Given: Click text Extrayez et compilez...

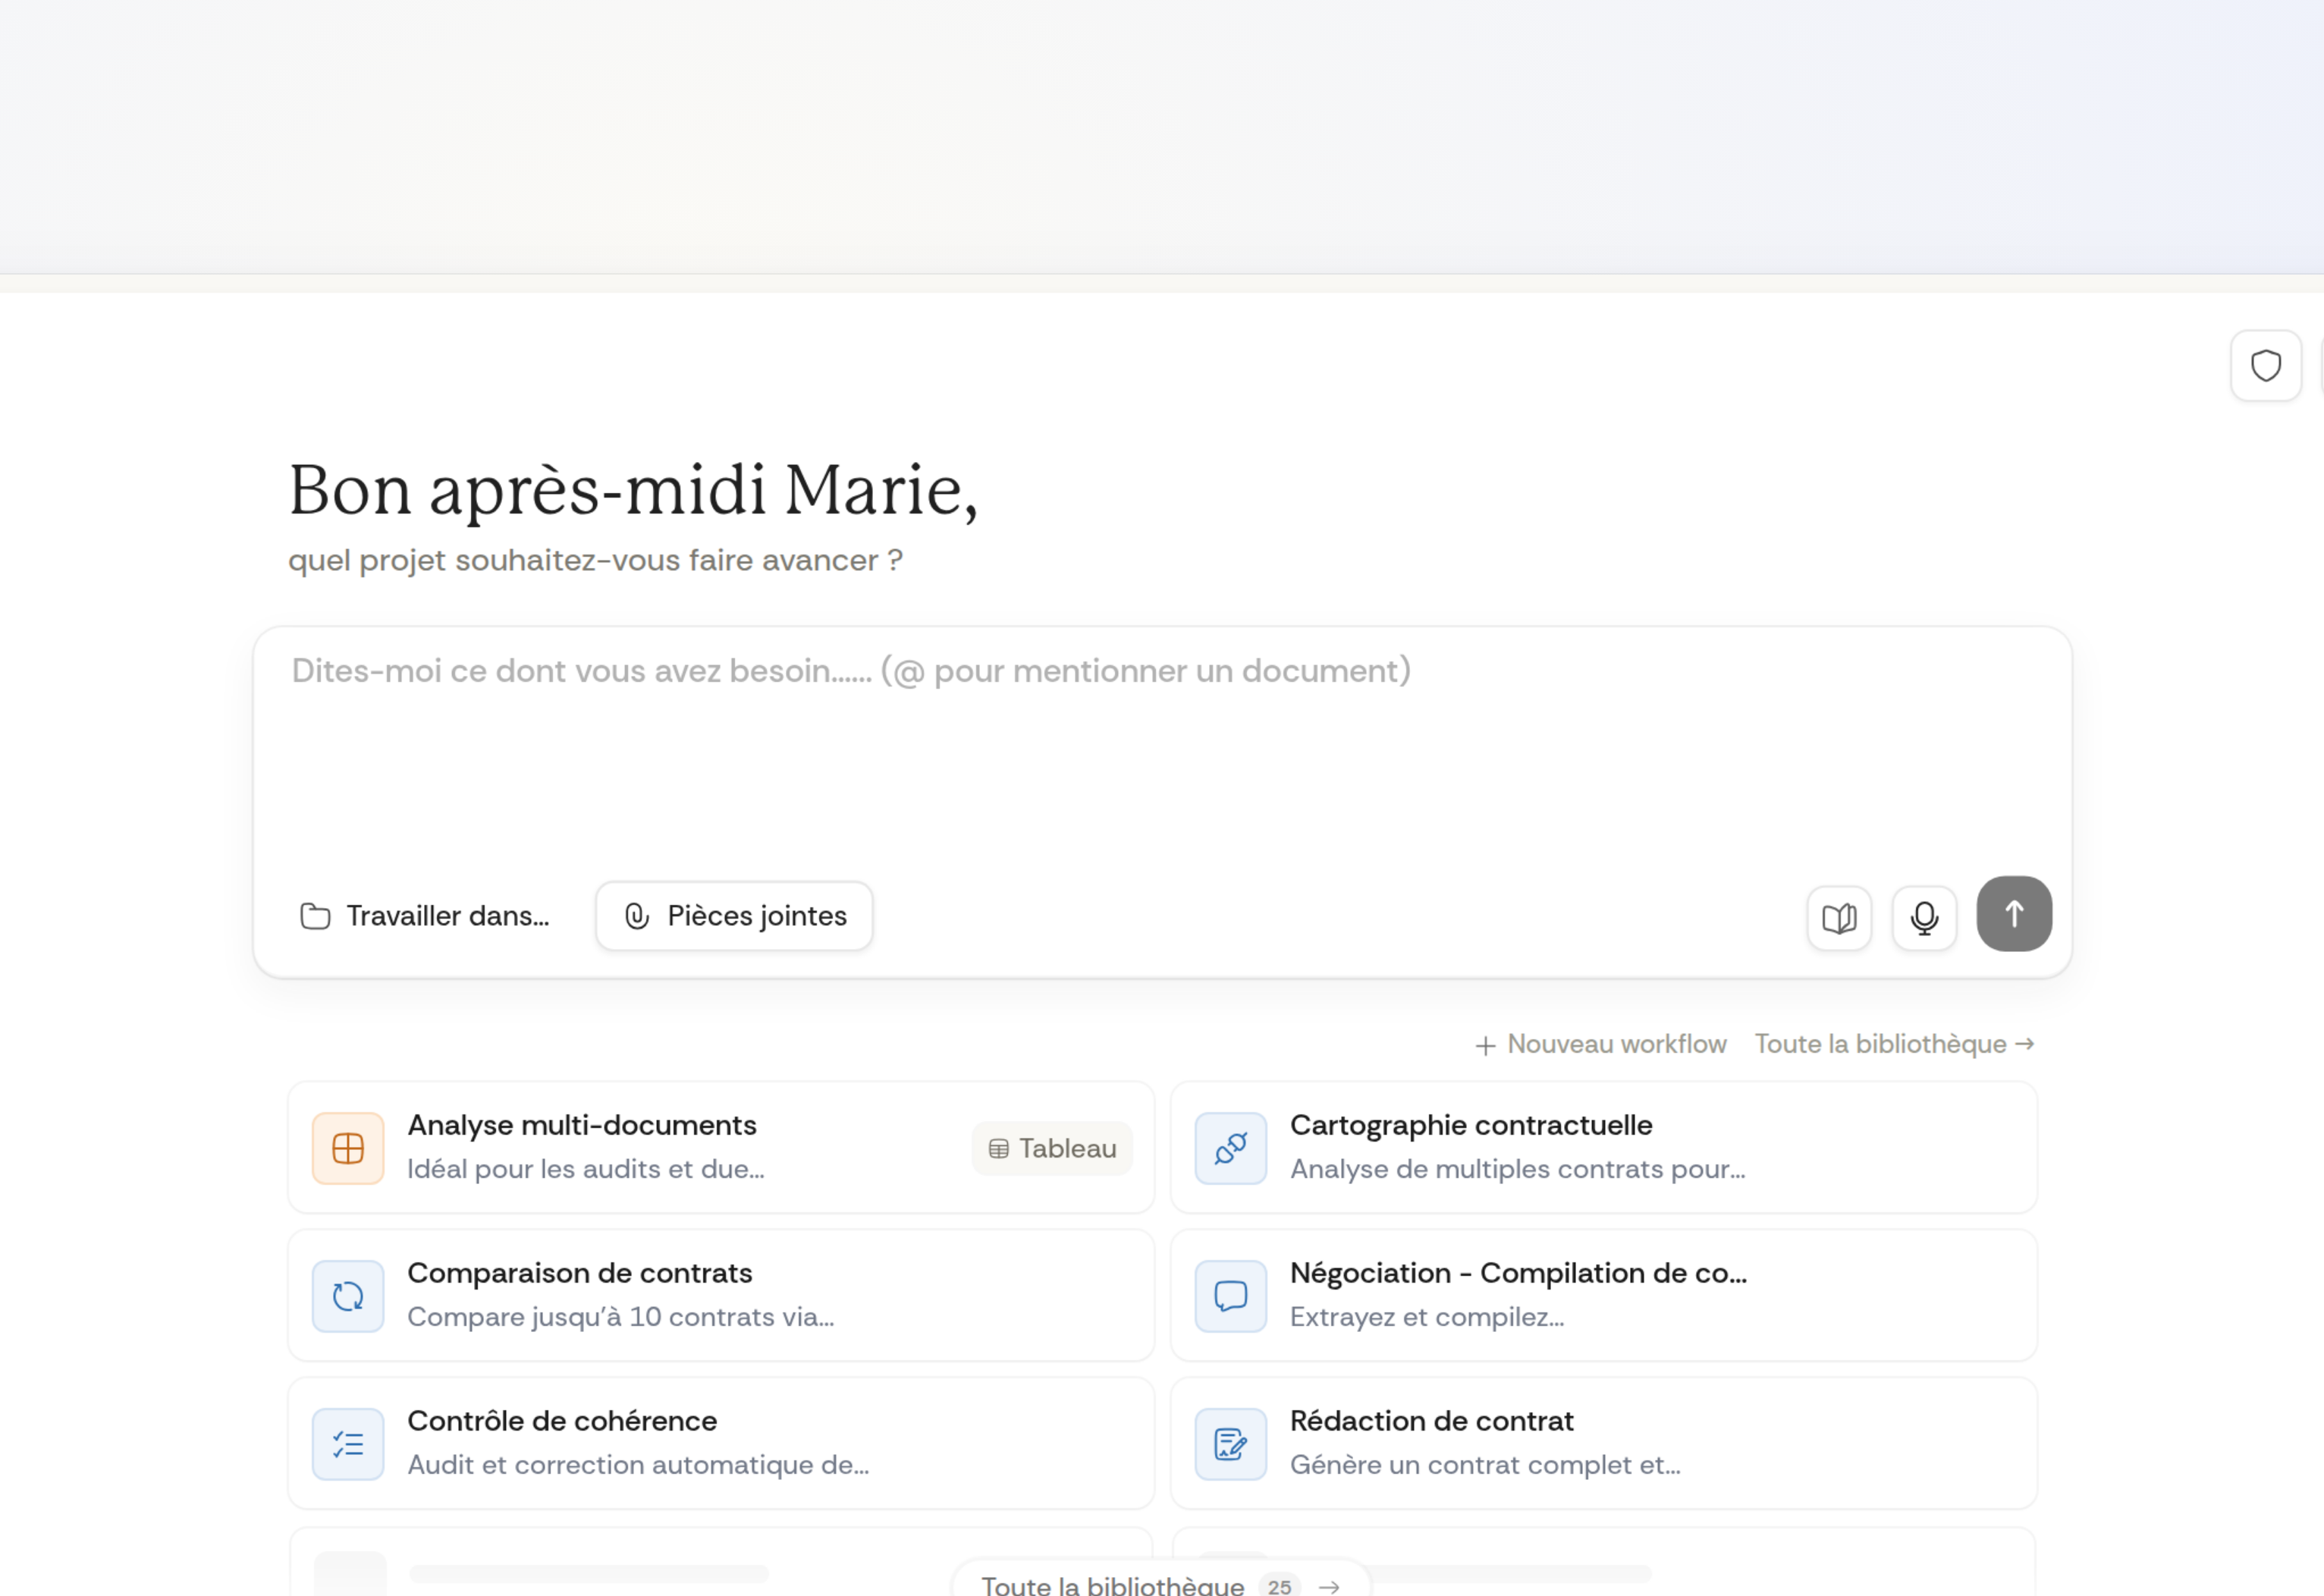Looking at the screenshot, I should click(x=1427, y=1317).
